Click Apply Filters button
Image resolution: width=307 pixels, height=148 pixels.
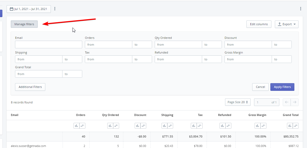coord(282,87)
